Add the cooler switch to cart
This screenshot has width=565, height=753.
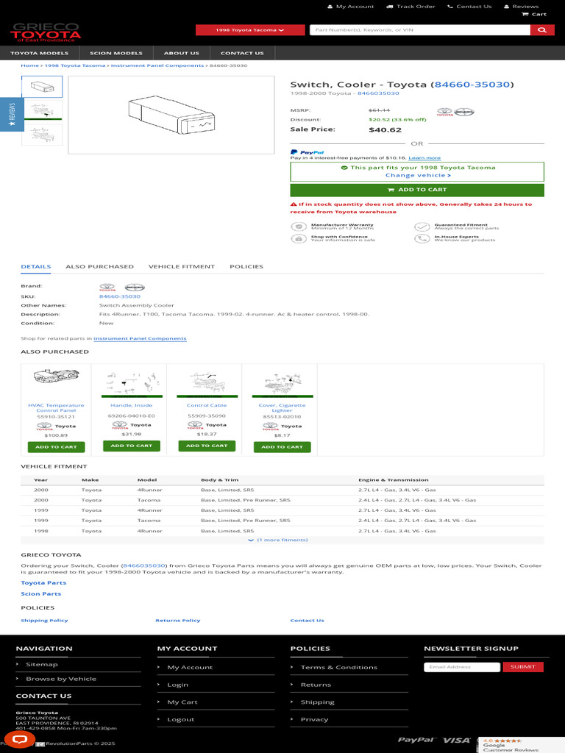417,190
